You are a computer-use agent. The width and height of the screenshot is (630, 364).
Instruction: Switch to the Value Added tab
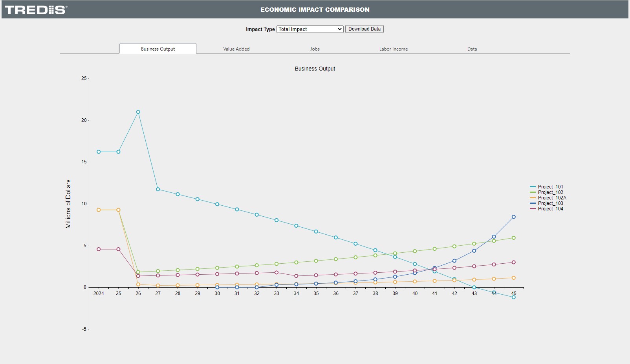[x=236, y=49]
